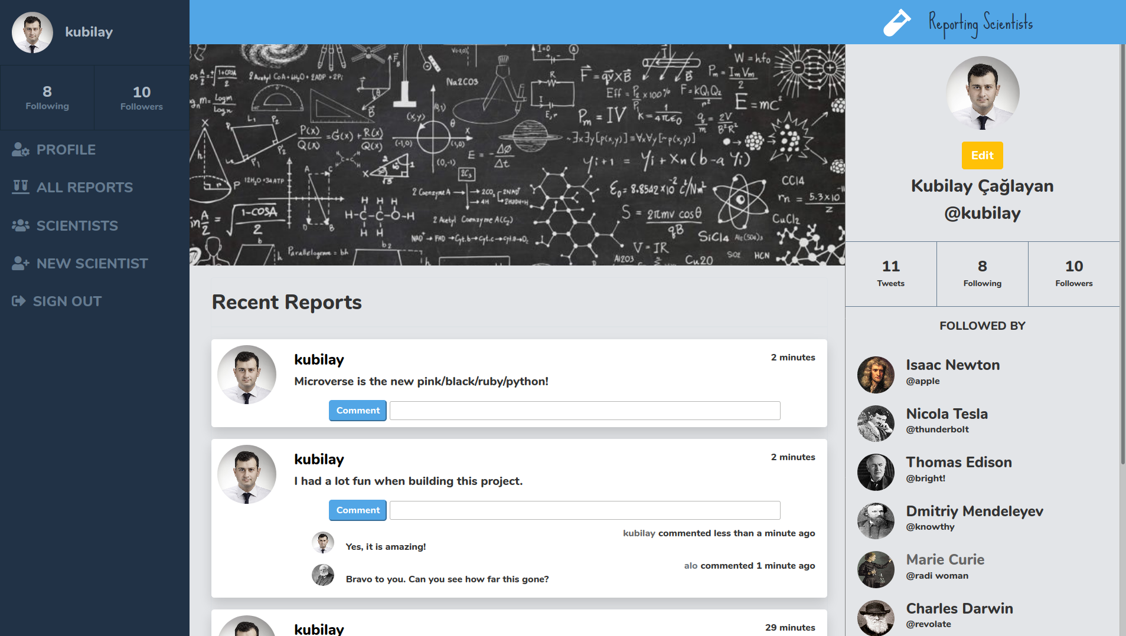Image resolution: width=1126 pixels, height=636 pixels.
Task: Click the yellow Edit button
Action: click(x=983, y=155)
